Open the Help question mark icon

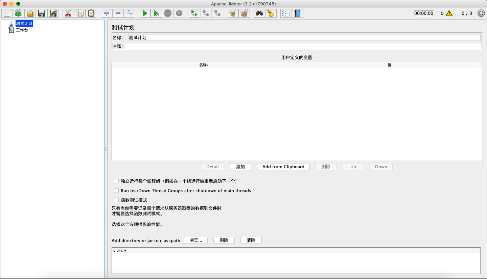(x=298, y=13)
